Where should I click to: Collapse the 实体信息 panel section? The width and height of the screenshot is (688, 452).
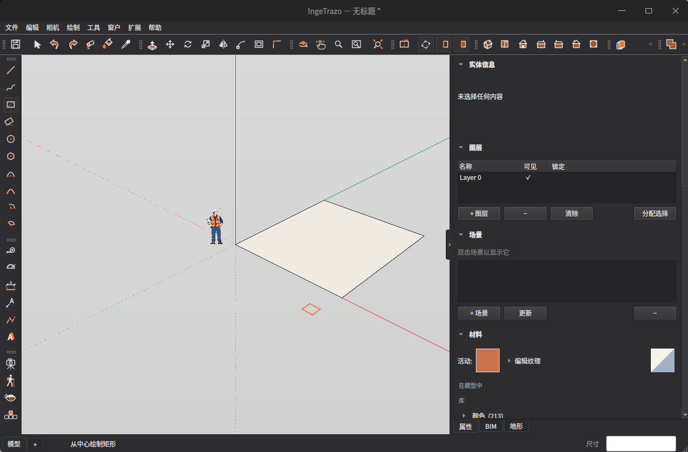pyautogui.click(x=460, y=64)
